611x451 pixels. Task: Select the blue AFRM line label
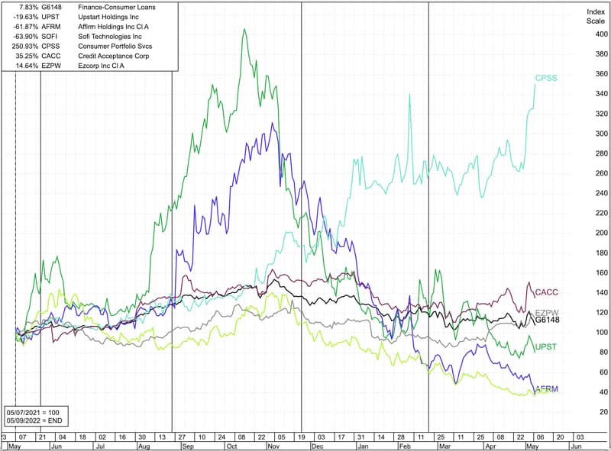(547, 388)
